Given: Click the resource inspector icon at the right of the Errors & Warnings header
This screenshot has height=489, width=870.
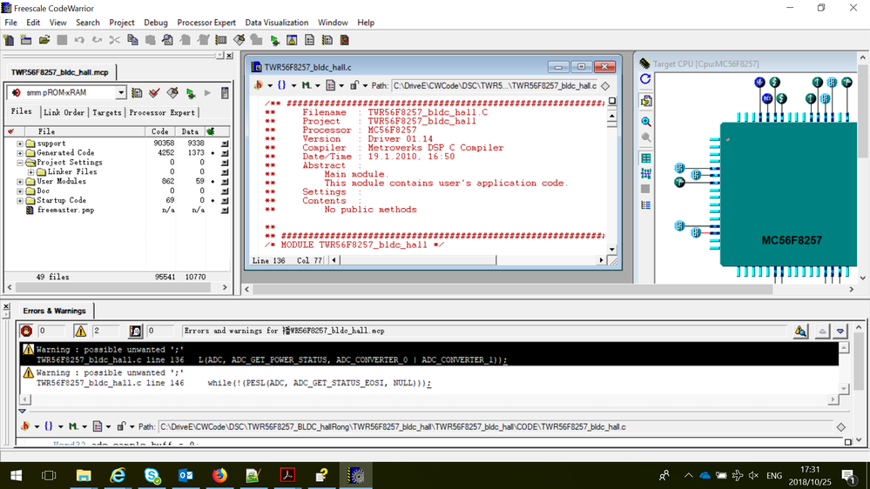Looking at the screenshot, I should [x=800, y=331].
